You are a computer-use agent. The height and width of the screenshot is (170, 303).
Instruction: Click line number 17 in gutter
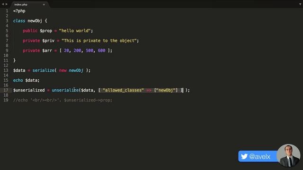[6, 90]
